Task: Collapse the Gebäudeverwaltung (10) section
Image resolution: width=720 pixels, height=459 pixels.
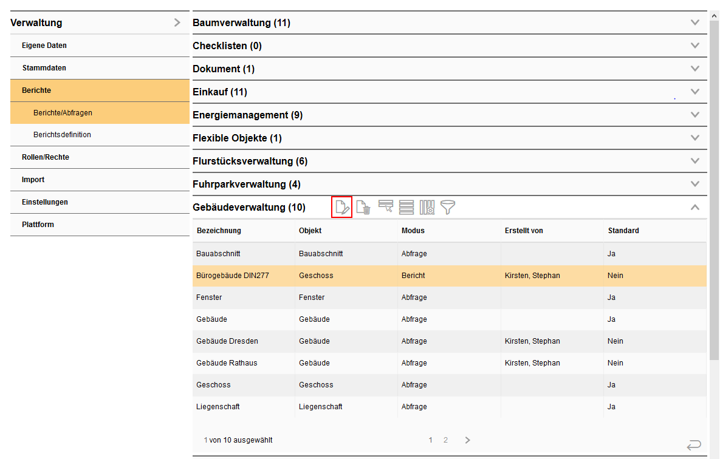Action: pos(695,208)
